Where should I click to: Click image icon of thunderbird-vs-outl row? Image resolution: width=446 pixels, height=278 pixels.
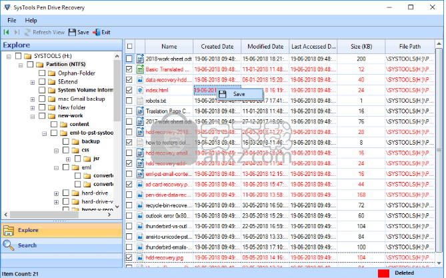140,226
